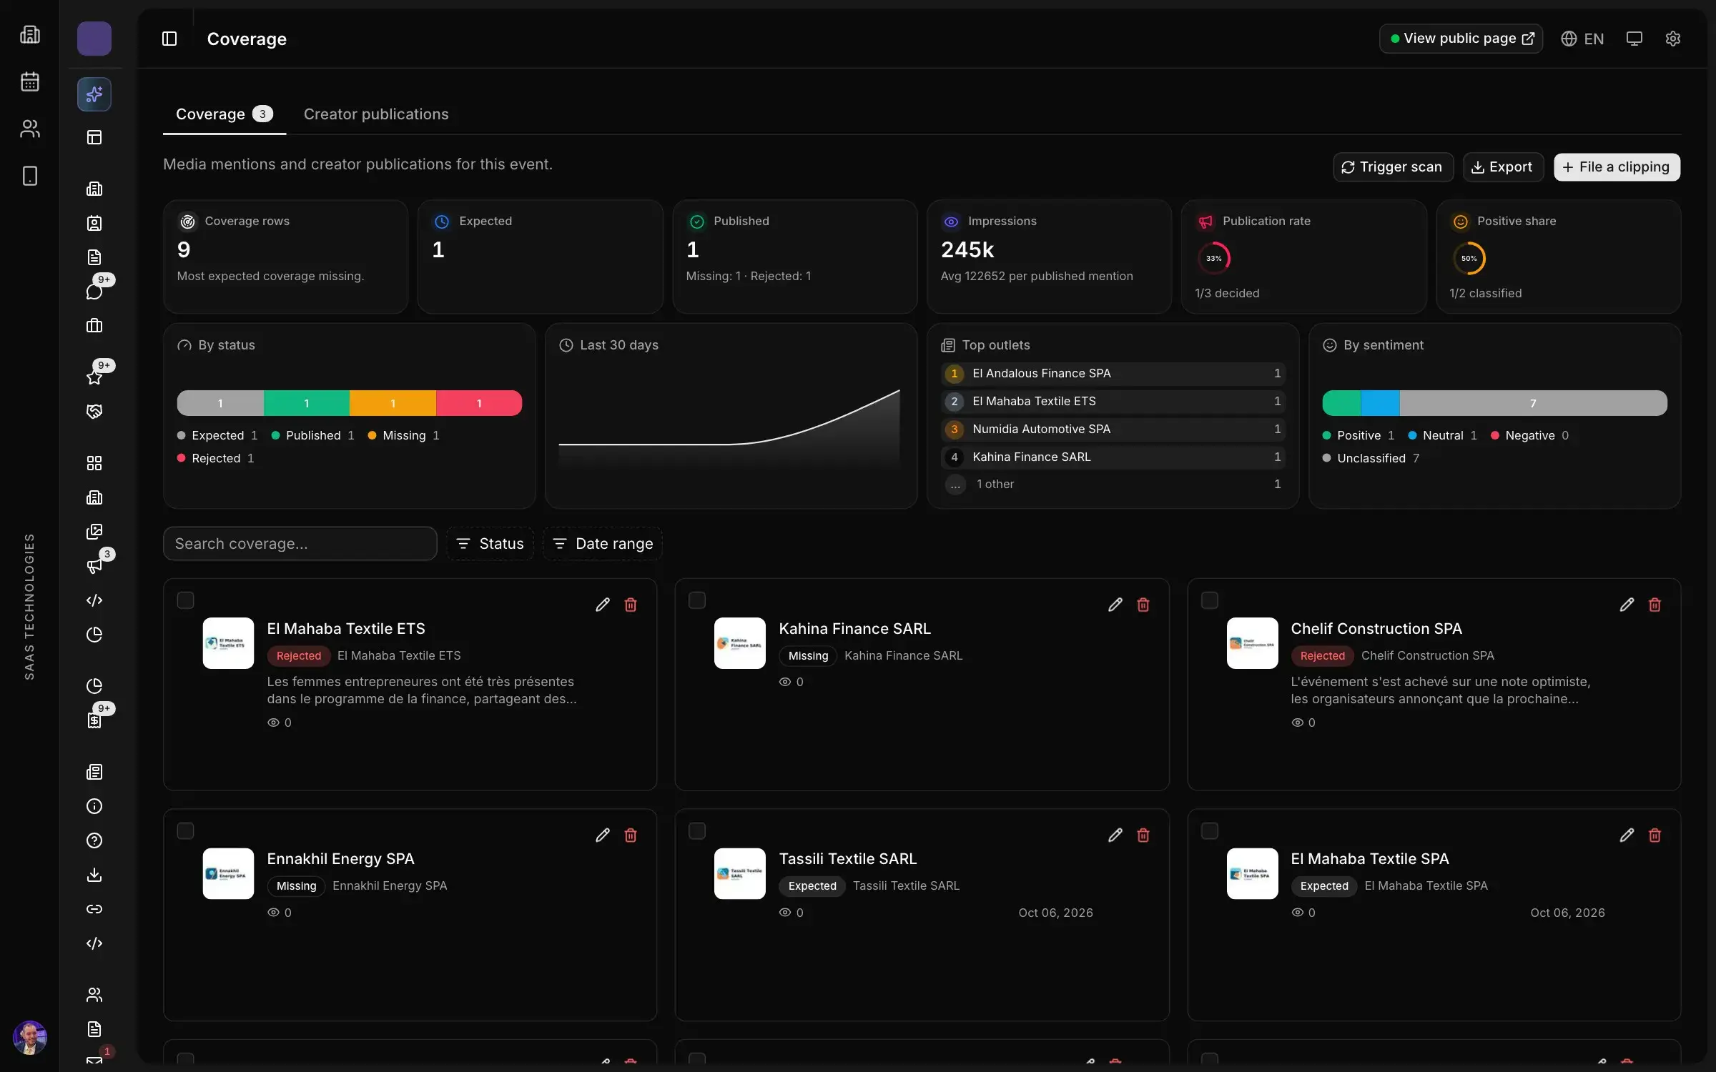Select the sparkles icon in sidebar
The height and width of the screenshot is (1072, 1716).
(x=94, y=94)
